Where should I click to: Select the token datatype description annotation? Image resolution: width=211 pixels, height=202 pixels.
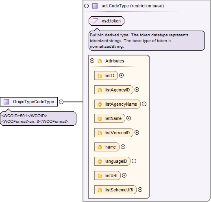coord(147,41)
